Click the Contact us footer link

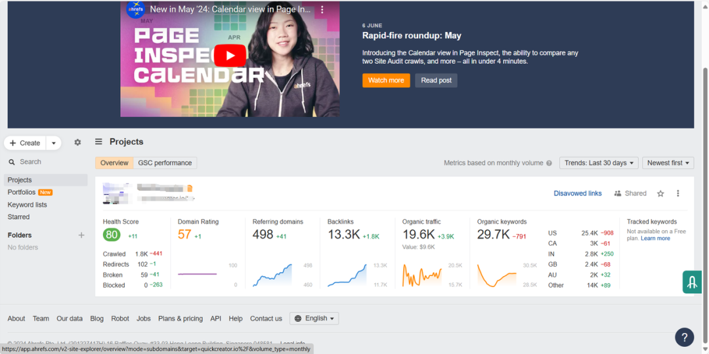(266, 319)
